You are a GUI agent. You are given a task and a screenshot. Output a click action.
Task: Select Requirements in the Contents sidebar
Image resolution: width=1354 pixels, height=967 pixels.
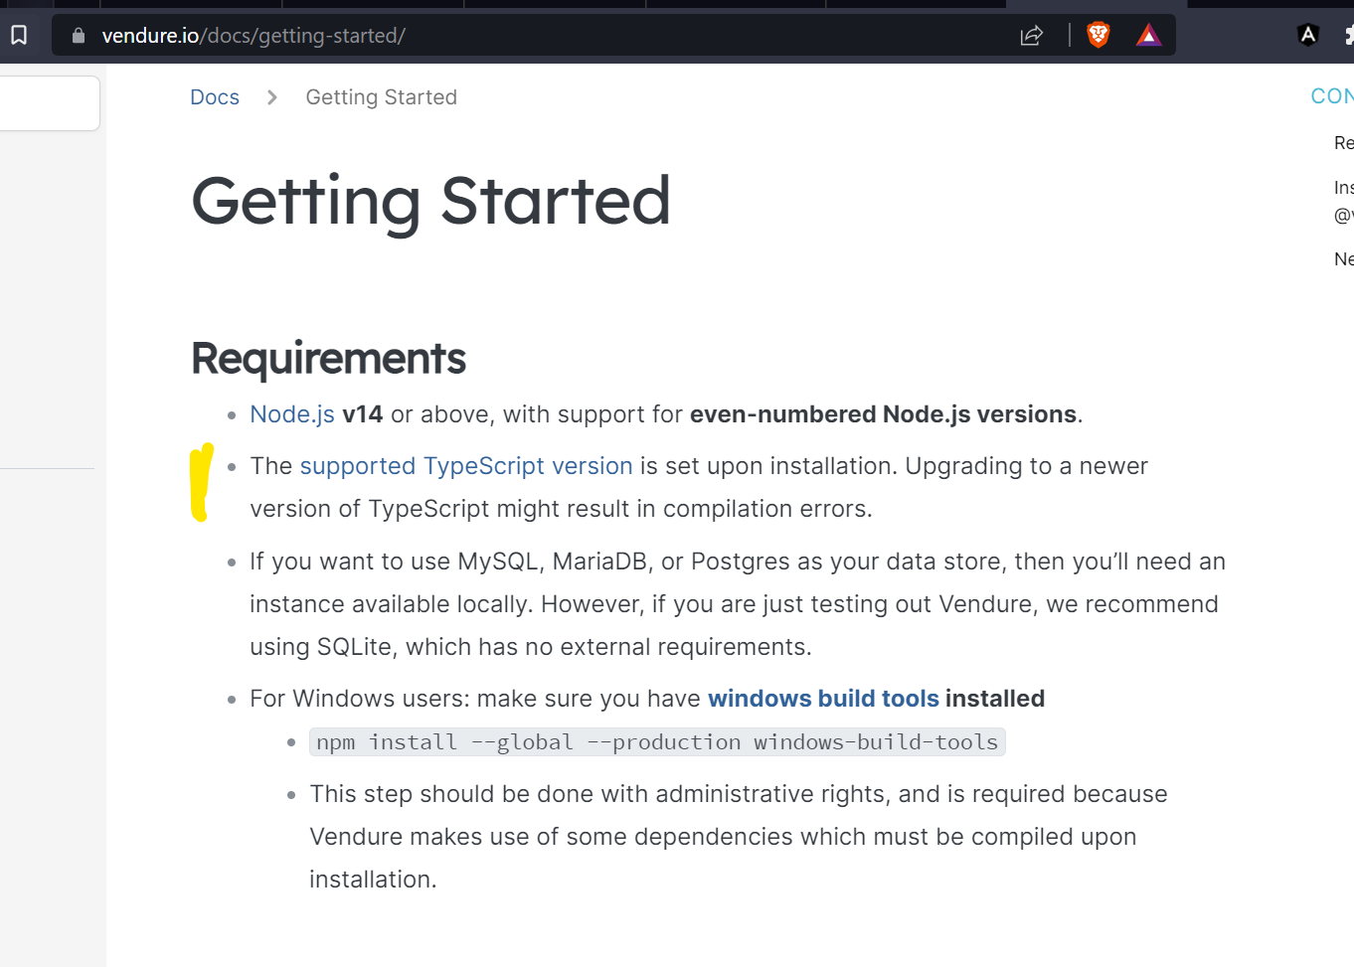tap(1342, 142)
